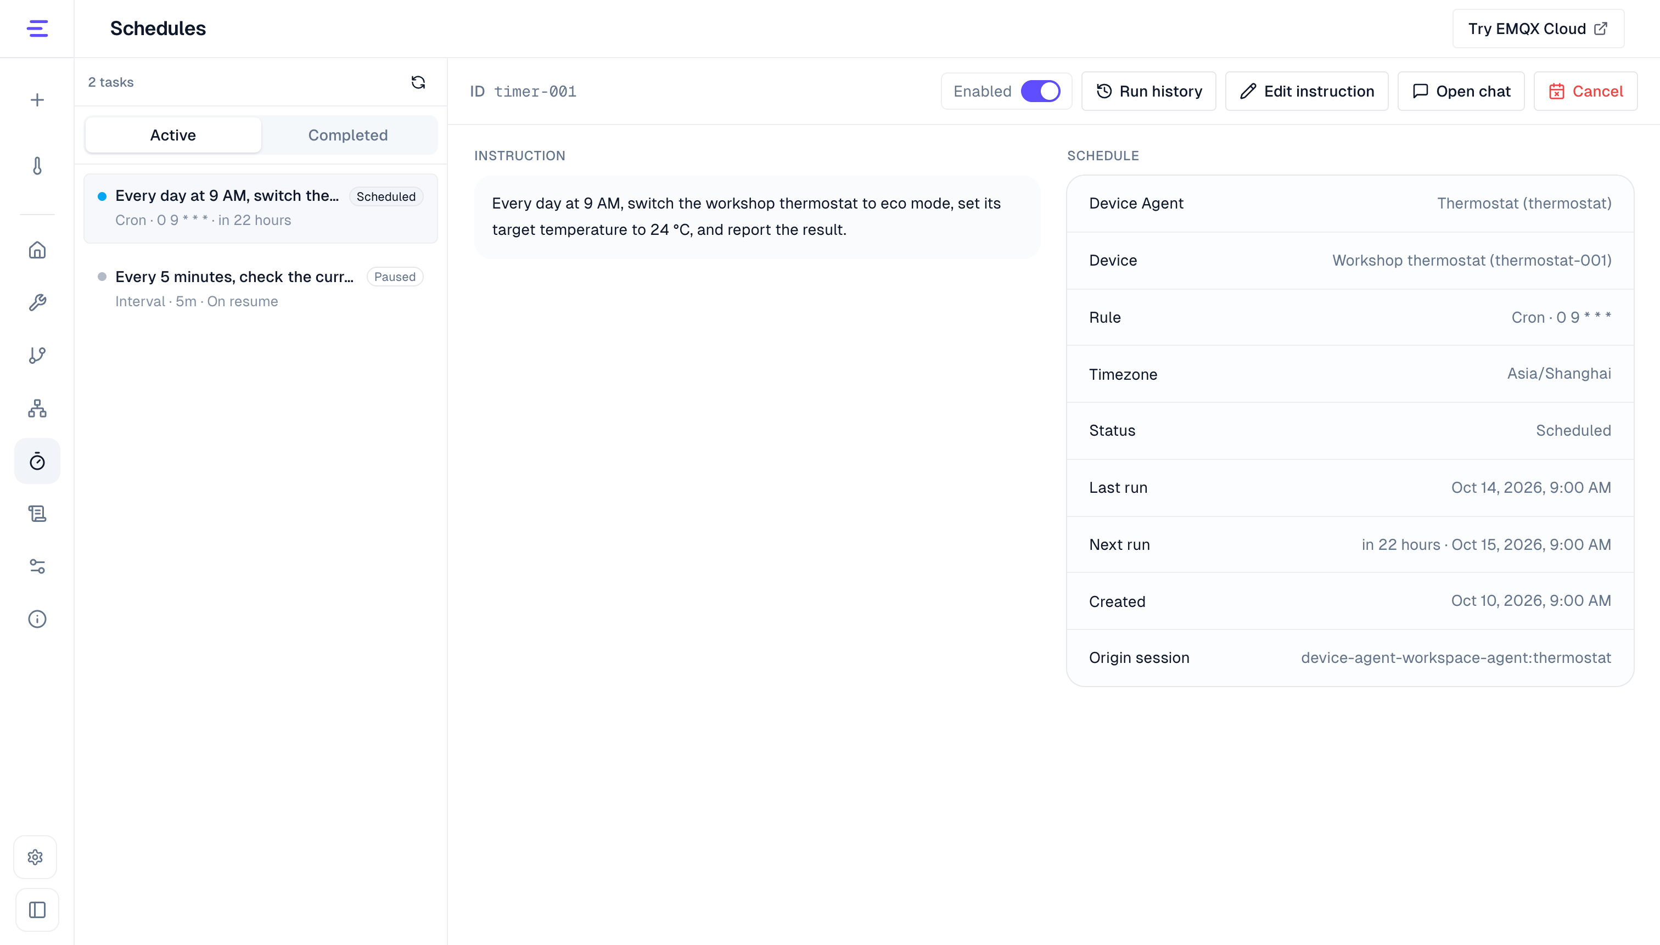The image size is (1660, 945).
Task: Click Last run 'Oct 14, 2026, 9:00 AM'
Action: click(1531, 487)
